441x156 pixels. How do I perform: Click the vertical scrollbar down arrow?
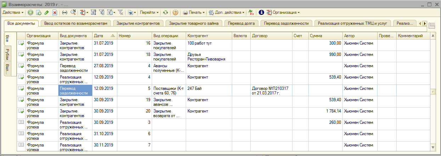(432, 147)
